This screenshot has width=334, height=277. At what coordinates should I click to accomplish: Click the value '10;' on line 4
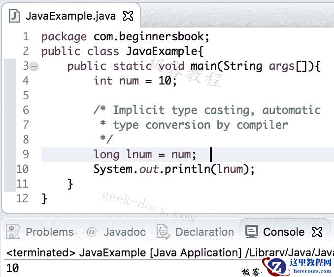[x=167, y=81]
